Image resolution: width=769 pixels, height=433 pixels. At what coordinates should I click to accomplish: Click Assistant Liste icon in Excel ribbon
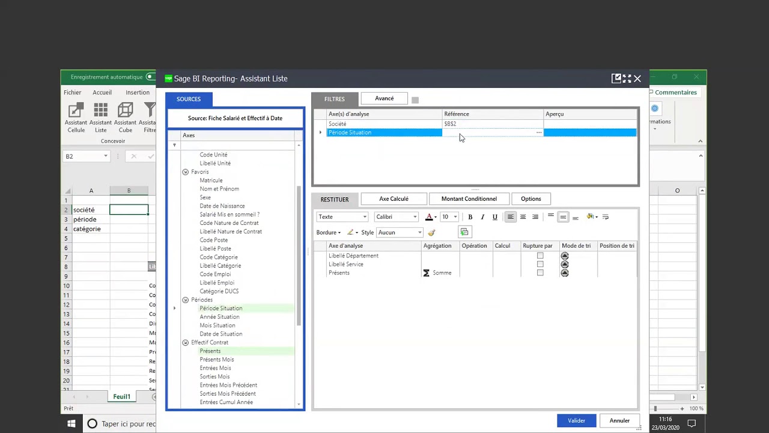click(x=100, y=117)
